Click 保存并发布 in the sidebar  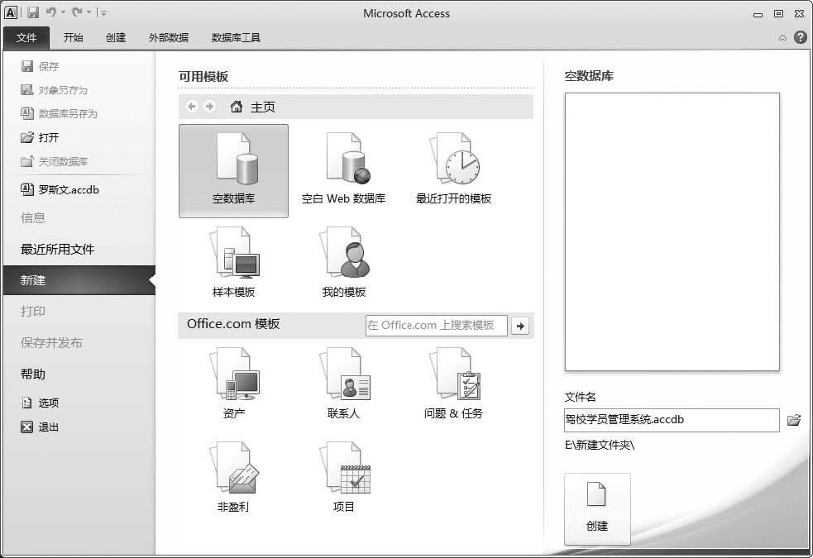[51, 343]
